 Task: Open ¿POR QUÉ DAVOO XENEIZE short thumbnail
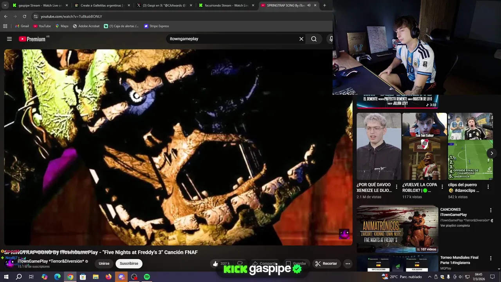pos(379,146)
